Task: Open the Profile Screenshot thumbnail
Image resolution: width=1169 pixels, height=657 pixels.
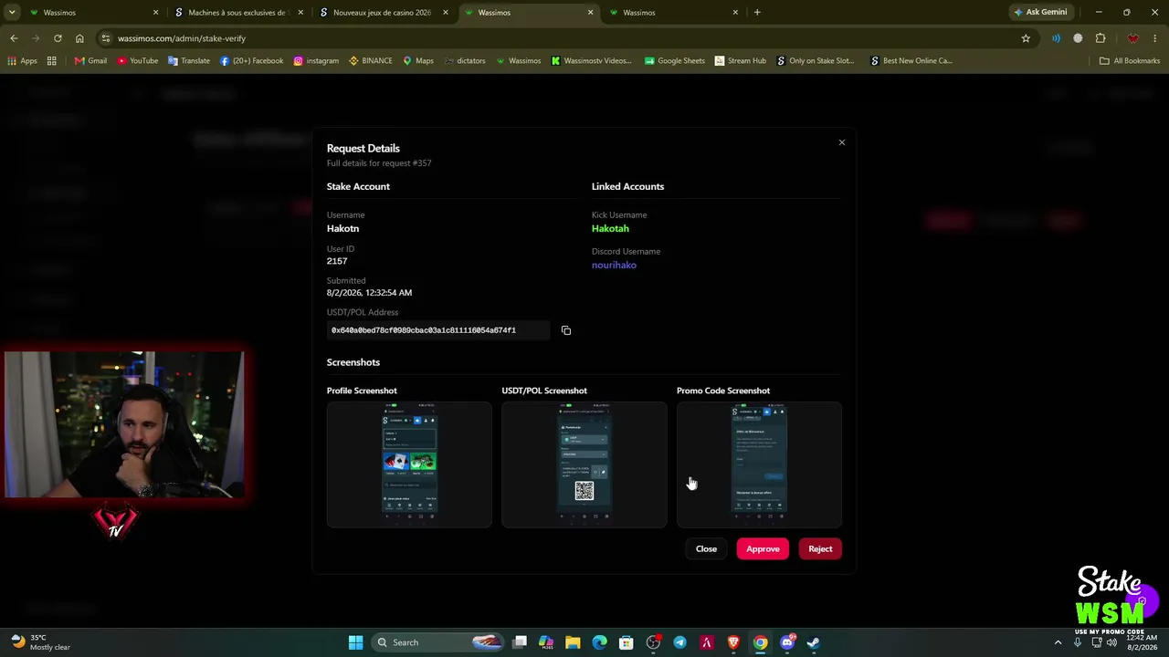Action: pos(409,464)
